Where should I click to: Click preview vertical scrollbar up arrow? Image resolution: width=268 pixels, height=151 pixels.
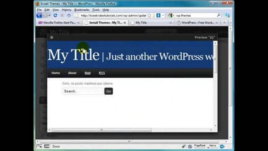click(x=215, y=43)
